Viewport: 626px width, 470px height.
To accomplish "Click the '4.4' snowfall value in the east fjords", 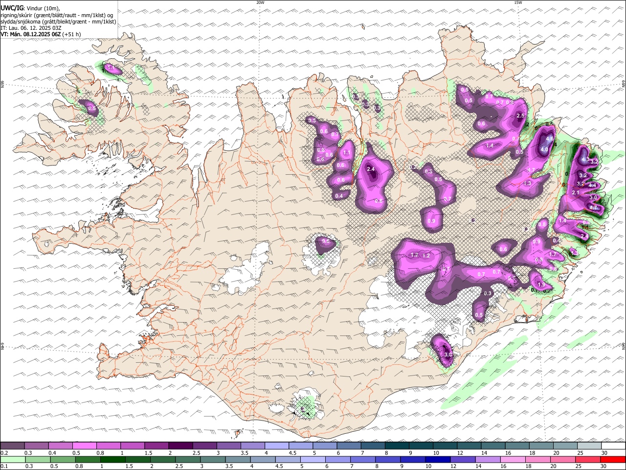I will [592, 186].
